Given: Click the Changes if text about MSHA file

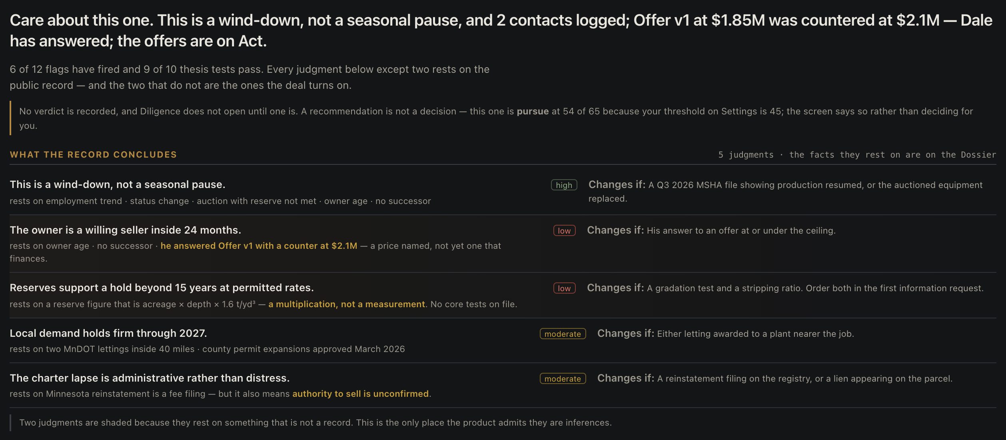Looking at the screenshot, I should pyautogui.click(x=785, y=191).
